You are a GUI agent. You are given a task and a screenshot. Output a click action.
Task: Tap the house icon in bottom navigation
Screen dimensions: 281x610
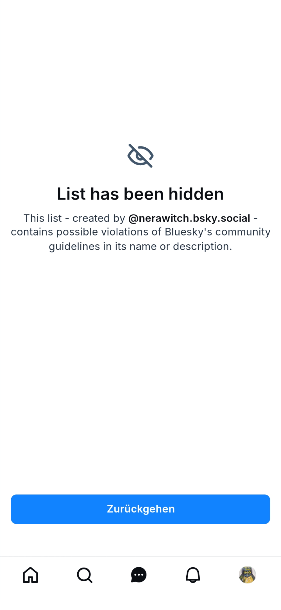pos(30,575)
